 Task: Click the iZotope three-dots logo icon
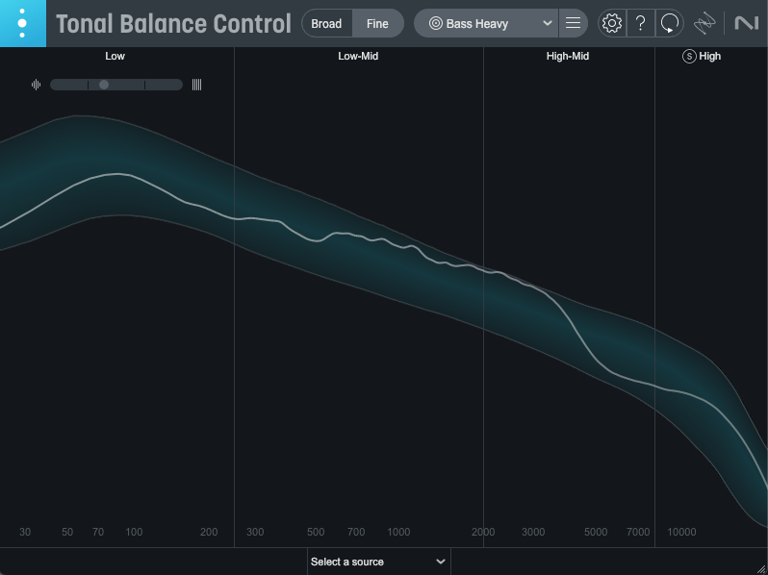pos(22,23)
